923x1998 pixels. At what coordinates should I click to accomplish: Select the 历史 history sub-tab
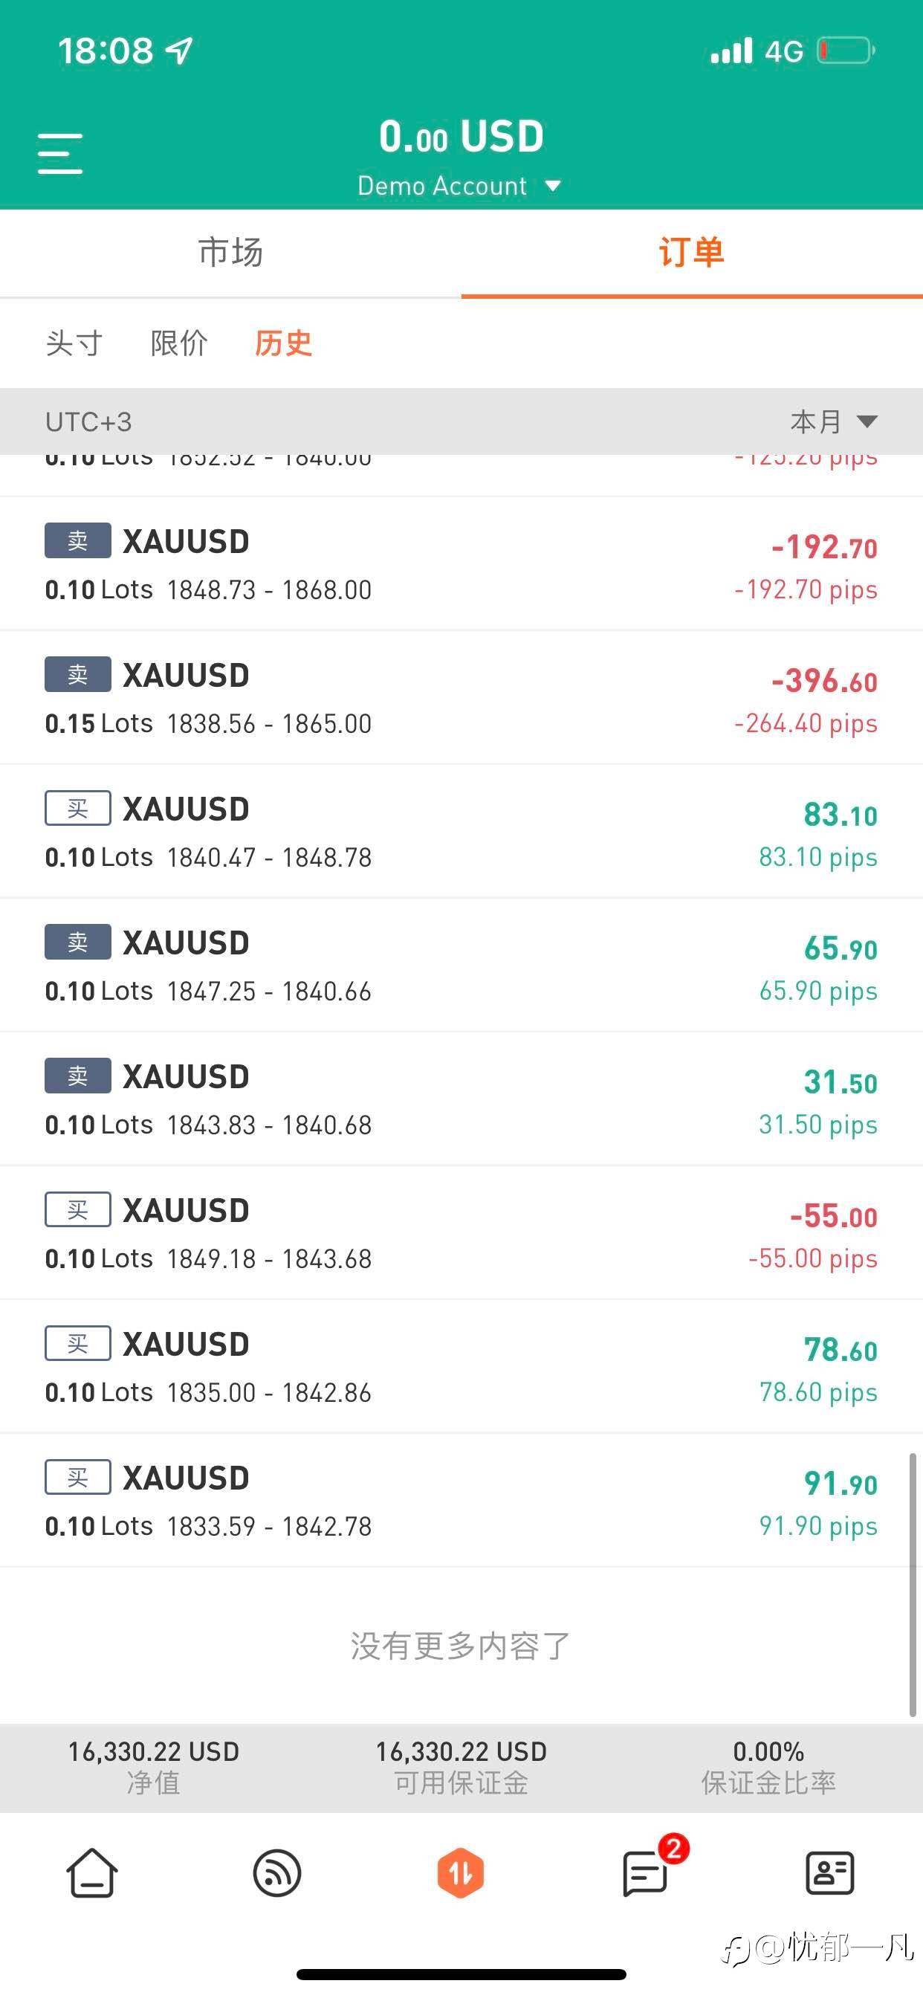point(284,343)
